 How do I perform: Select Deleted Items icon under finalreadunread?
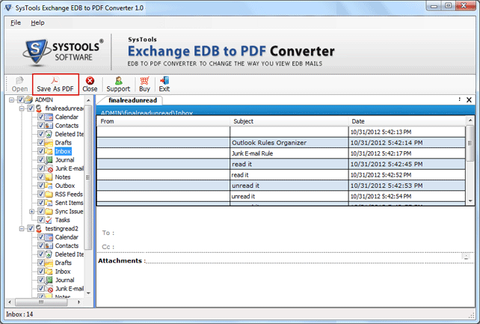click(49, 134)
